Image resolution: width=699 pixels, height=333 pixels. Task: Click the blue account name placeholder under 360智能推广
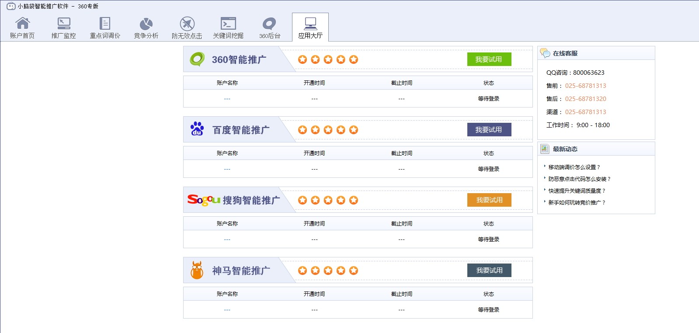pos(227,99)
